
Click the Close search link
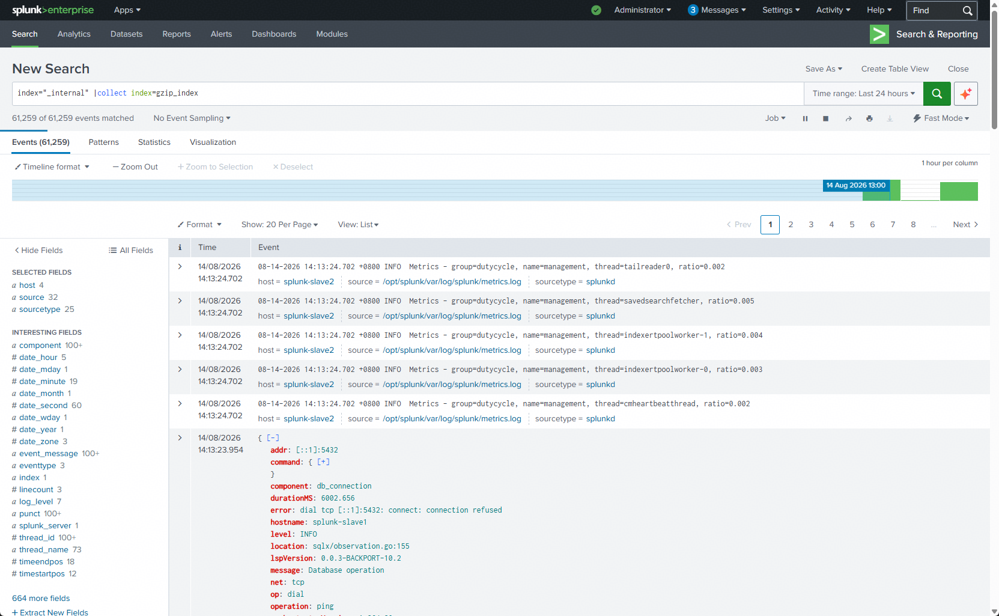(958, 69)
